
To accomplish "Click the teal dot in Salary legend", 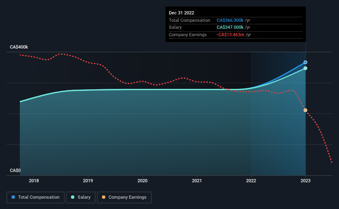I will pos(73,197).
